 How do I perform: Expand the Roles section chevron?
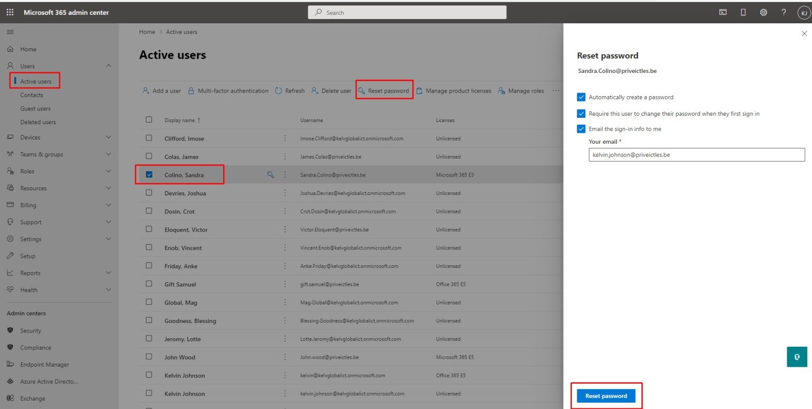pyautogui.click(x=109, y=171)
